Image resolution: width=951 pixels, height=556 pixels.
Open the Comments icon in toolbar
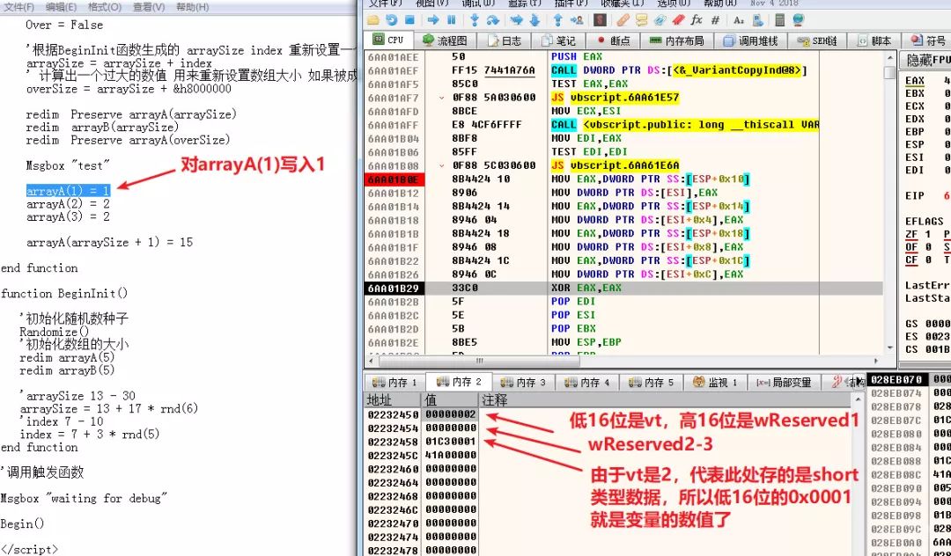[x=641, y=20]
